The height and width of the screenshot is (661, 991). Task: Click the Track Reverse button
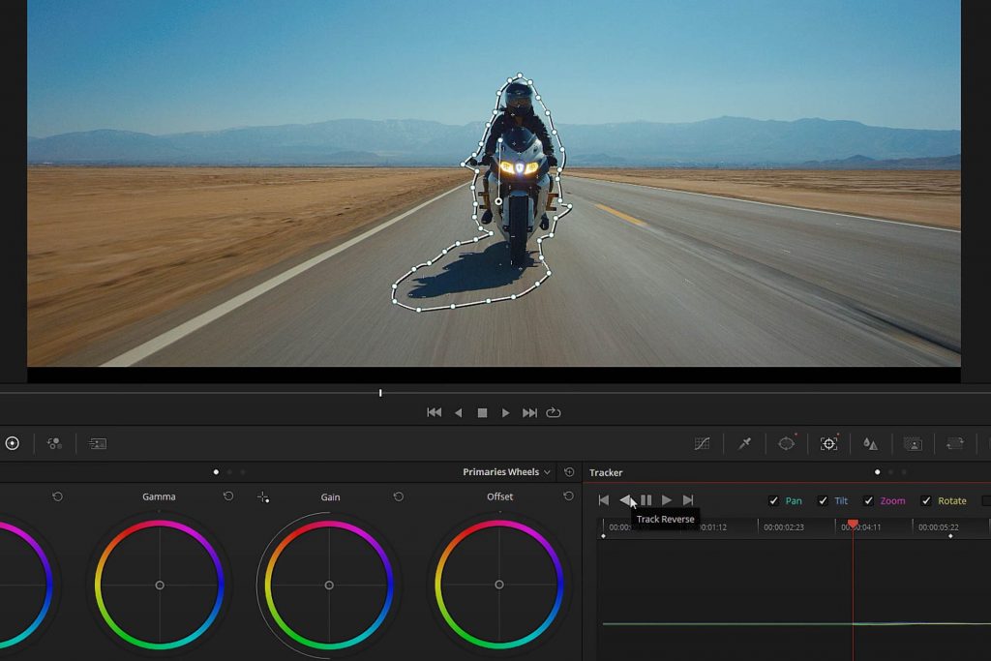[626, 500]
